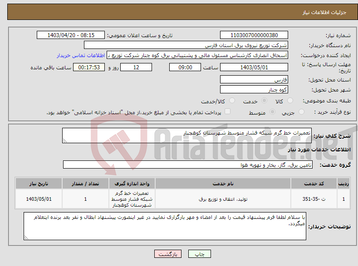Screen dimensions: 358x266
Task: Click unit cell تعمیرات خط گرم شبکه
Action: coord(132,199)
